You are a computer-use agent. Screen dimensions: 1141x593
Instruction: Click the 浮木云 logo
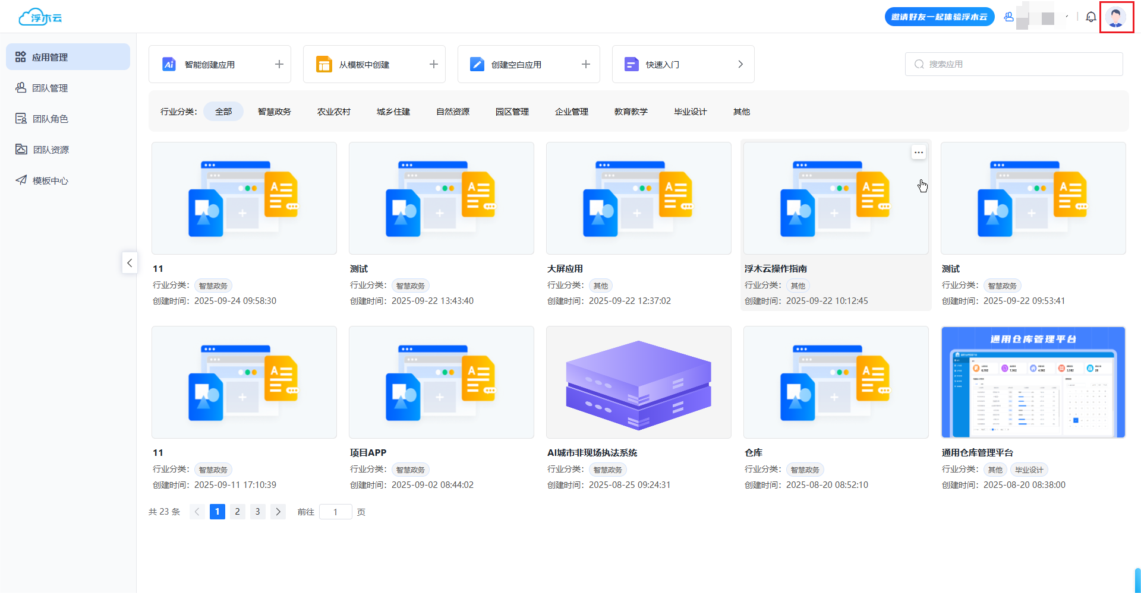click(40, 17)
